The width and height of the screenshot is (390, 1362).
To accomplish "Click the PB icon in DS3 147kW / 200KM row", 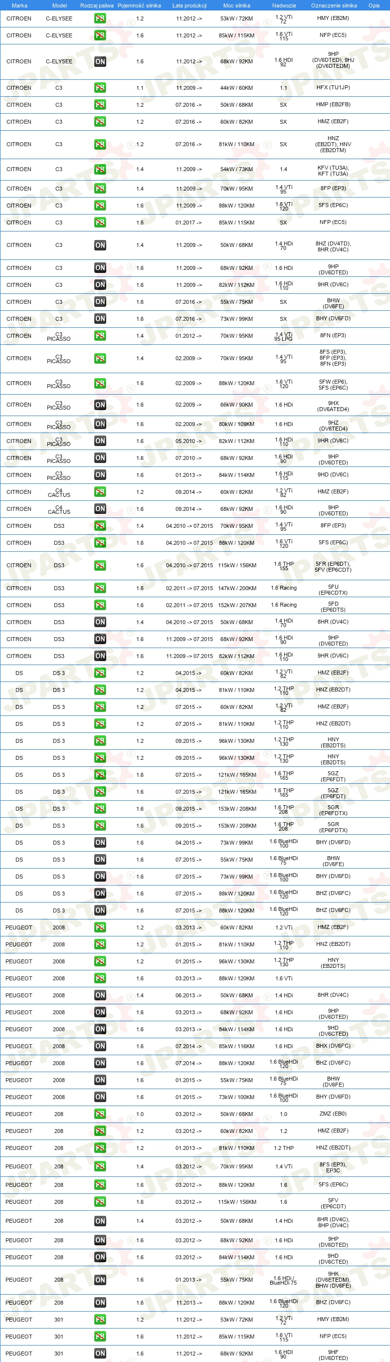I will (100, 588).
